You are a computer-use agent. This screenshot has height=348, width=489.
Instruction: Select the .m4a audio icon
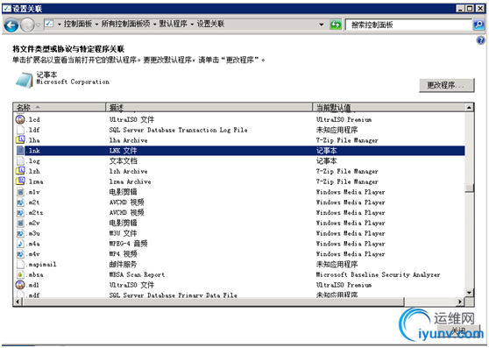click(x=20, y=243)
